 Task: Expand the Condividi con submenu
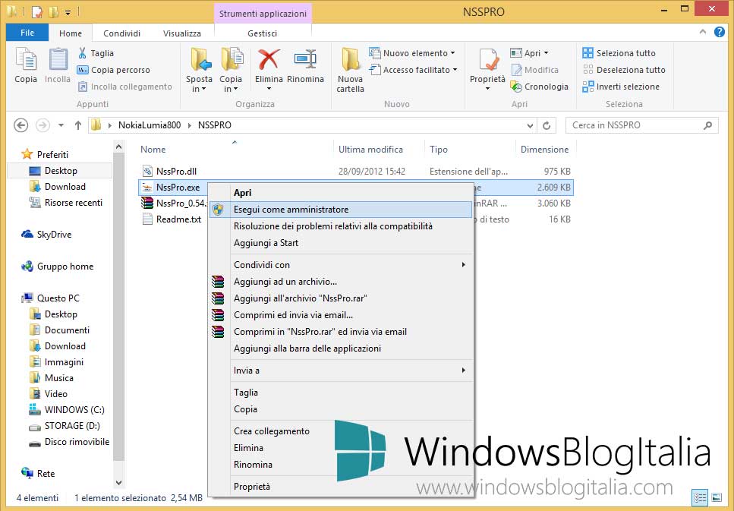(x=341, y=265)
